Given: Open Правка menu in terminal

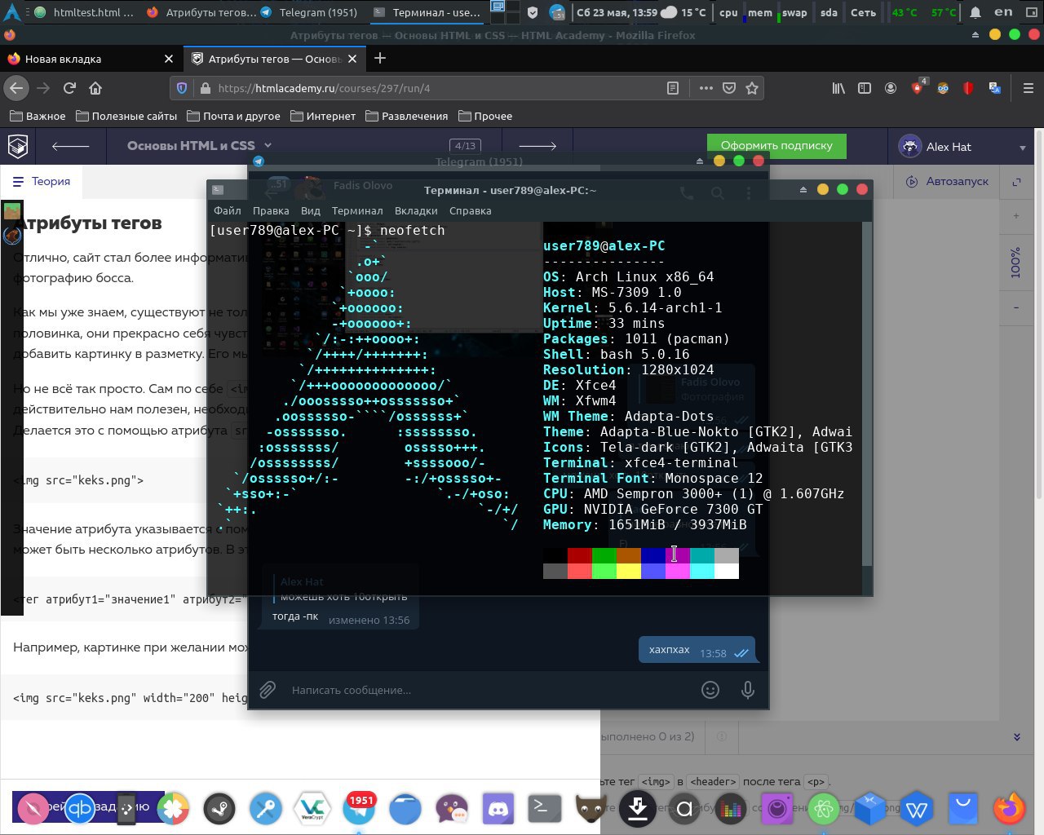Looking at the screenshot, I should point(271,210).
